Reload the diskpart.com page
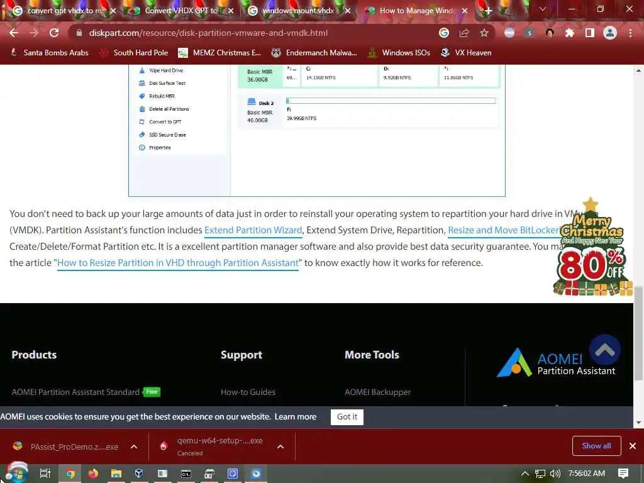 click(54, 33)
